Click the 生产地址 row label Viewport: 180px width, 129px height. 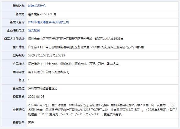(19, 47)
